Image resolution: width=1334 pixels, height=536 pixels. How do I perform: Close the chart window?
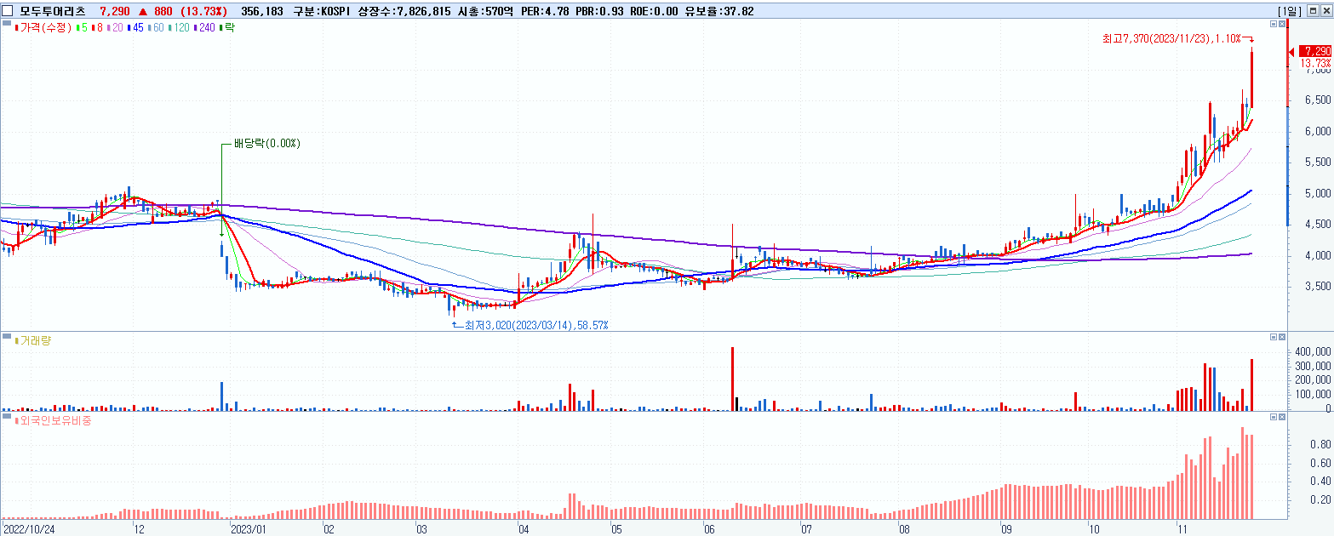[1325, 11]
